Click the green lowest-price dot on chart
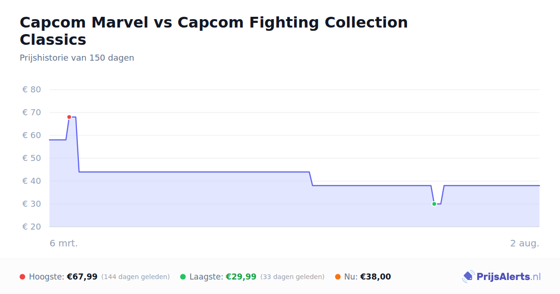560x294 pixels. tap(434, 204)
